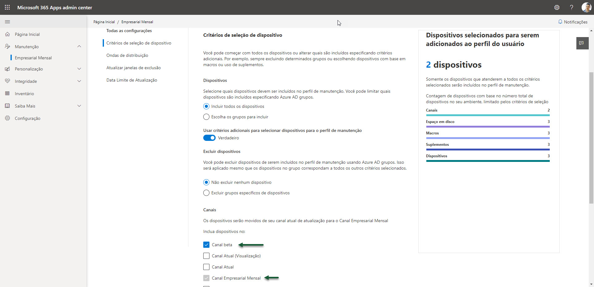Open Inventário from the sidebar
594x287 pixels.
pyautogui.click(x=24, y=94)
